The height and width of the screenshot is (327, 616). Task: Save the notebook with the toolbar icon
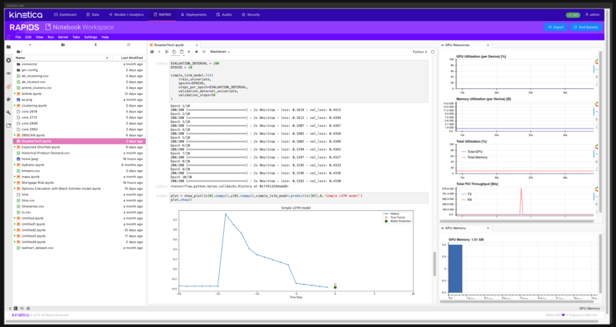[152, 52]
